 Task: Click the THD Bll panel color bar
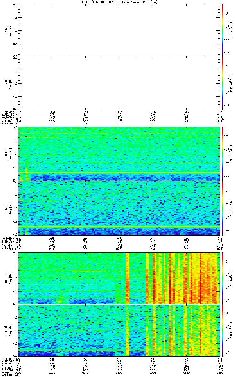point(222,208)
